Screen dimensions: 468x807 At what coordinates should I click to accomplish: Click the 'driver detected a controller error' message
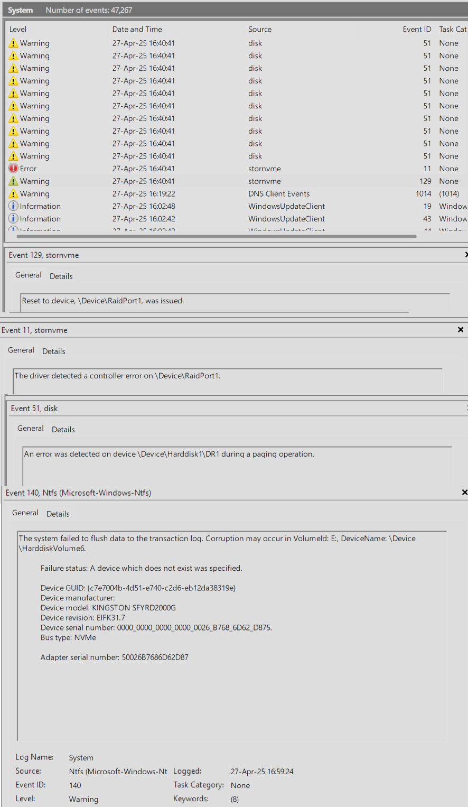pos(117,376)
